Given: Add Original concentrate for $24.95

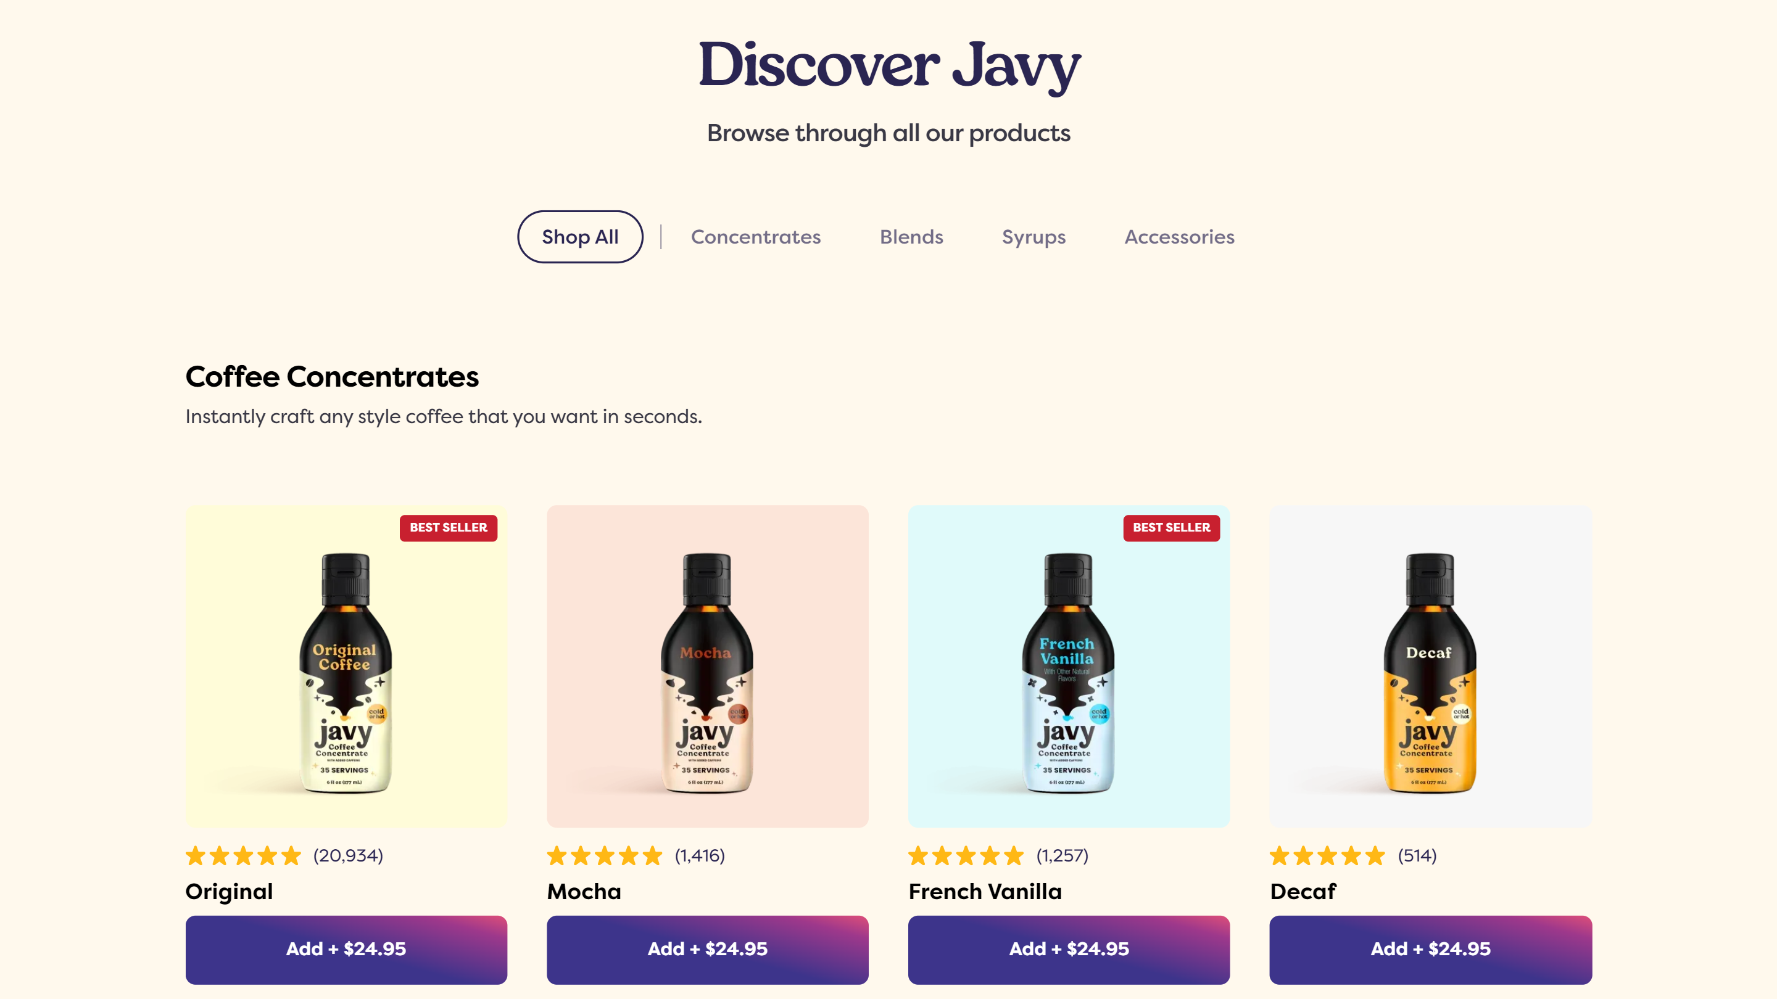Looking at the screenshot, I should 346,950.
